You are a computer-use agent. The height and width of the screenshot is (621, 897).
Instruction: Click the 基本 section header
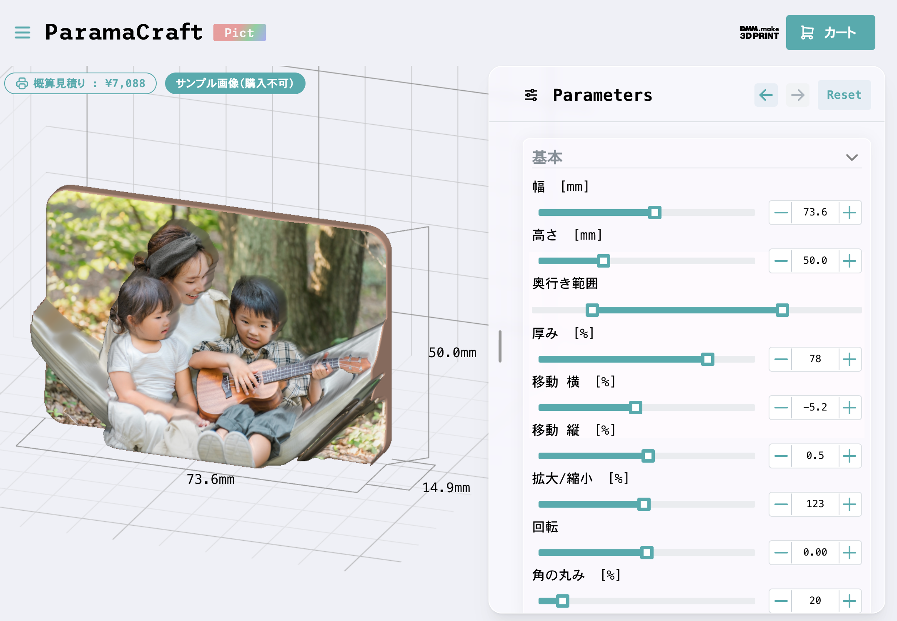pyautogui.click(x=547, y=158)
